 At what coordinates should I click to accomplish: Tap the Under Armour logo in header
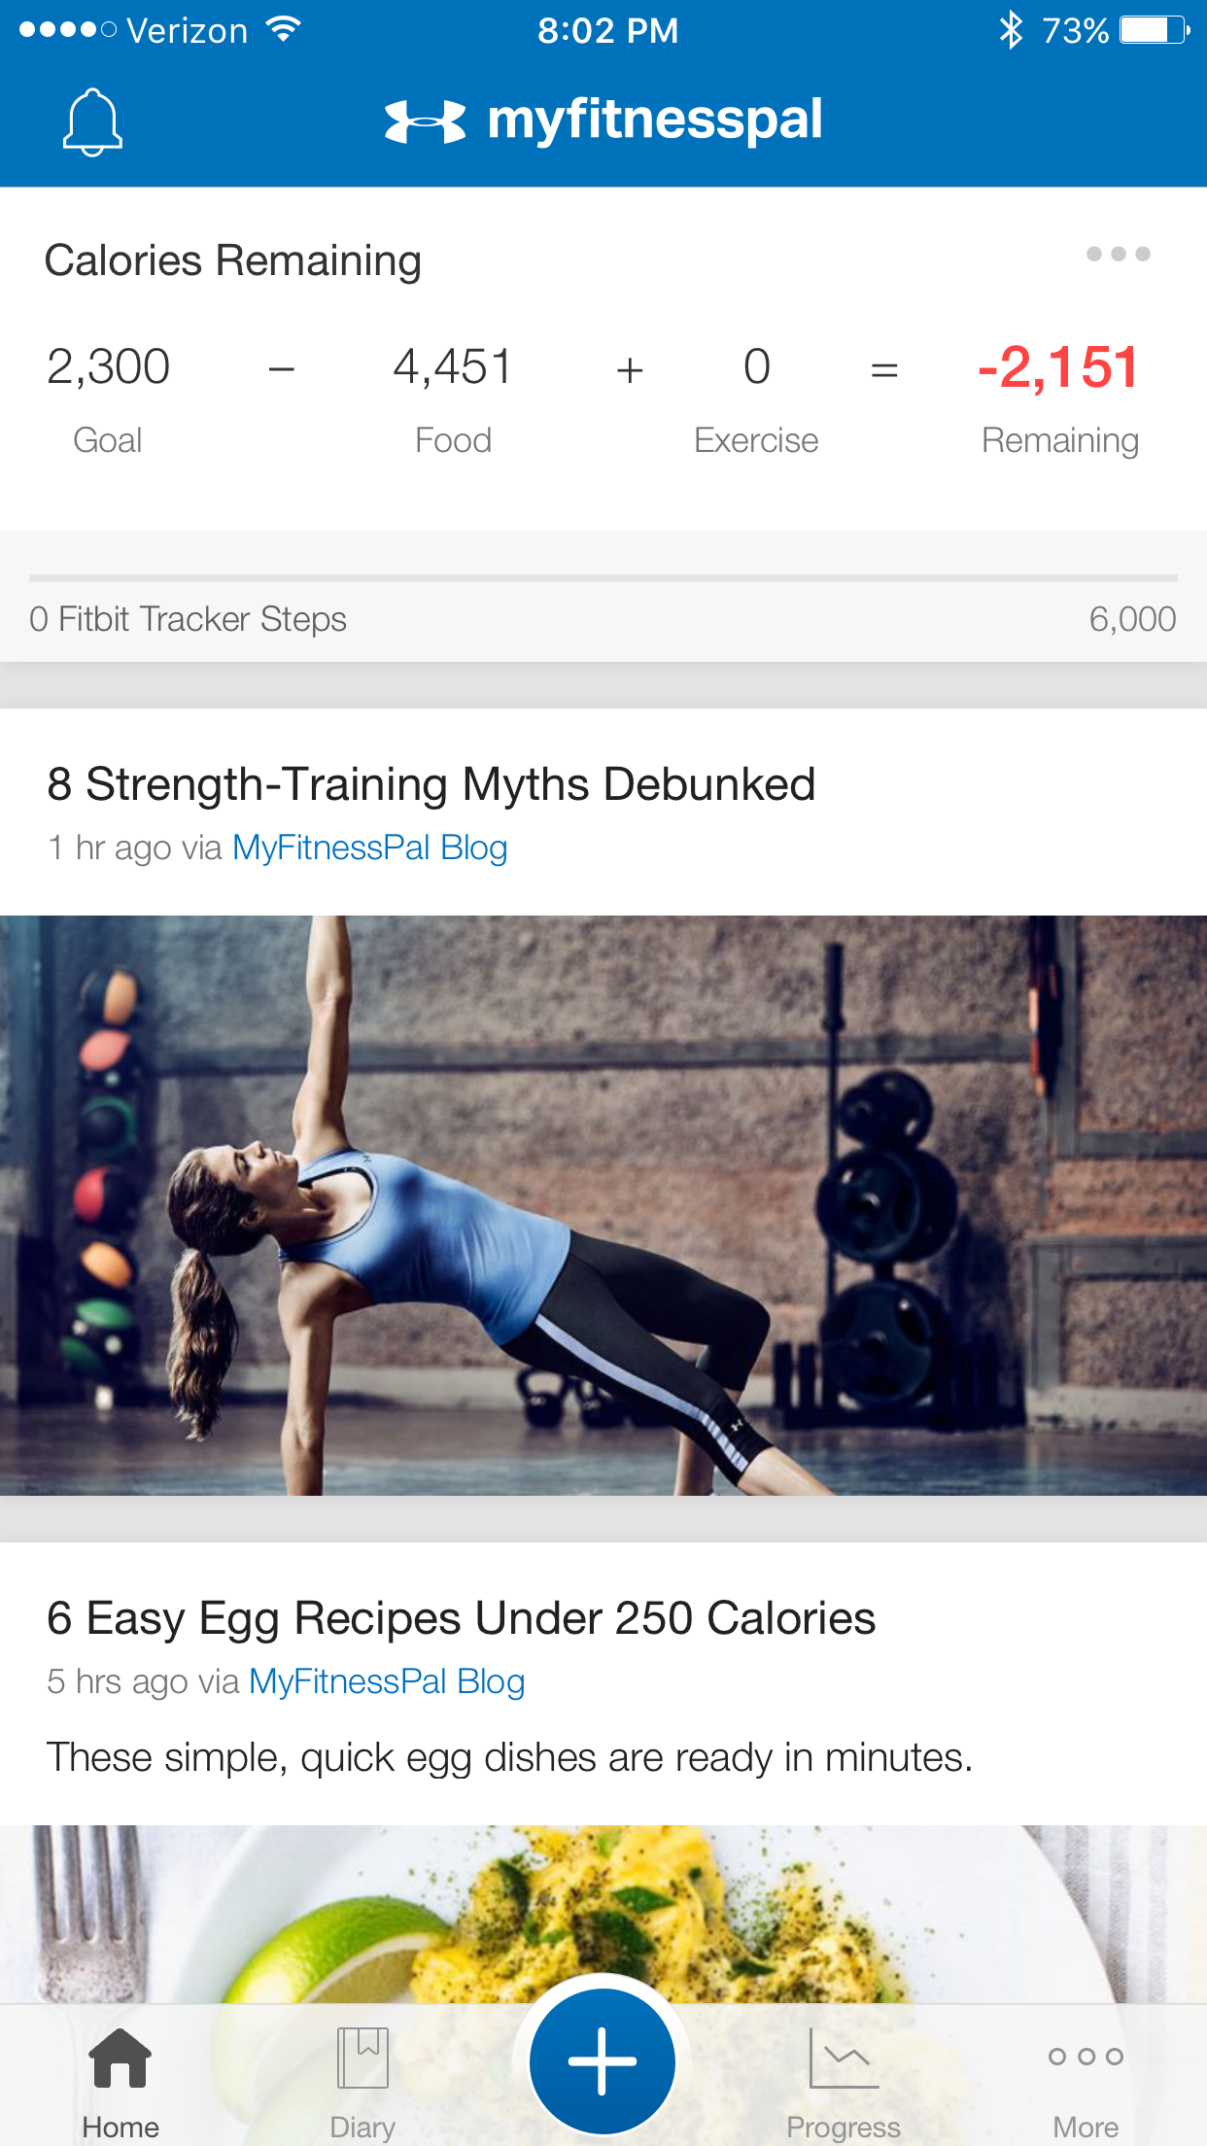tap(425, 121)
